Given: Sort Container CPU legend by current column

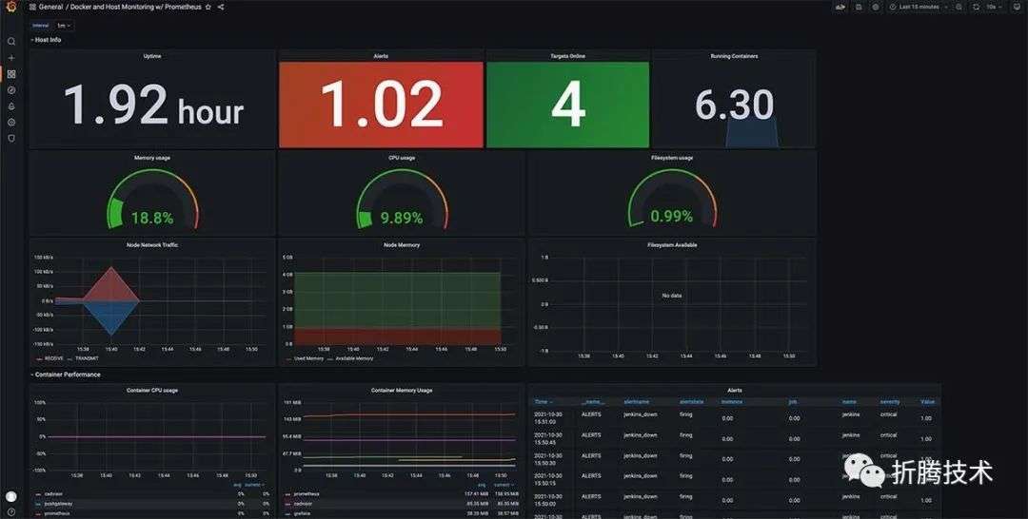Looking at the screenshot, I should pos(254,485).
